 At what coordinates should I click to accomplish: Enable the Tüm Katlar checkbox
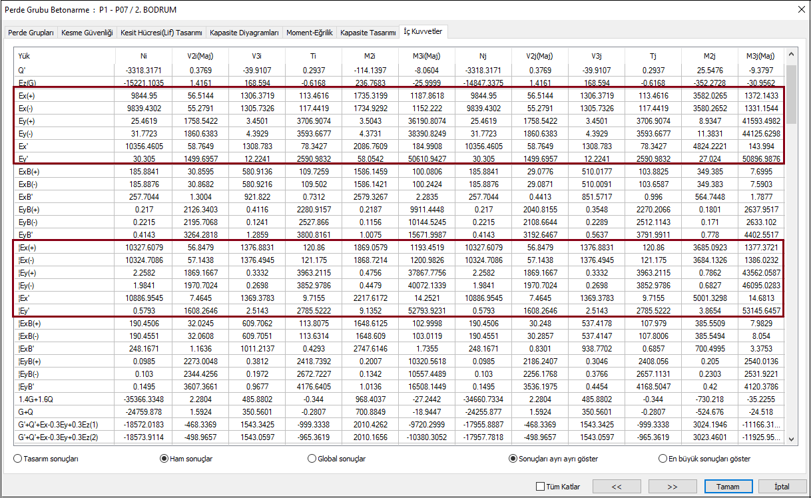pyautogui.click(x=540, y=487)
